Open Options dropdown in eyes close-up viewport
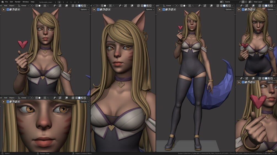This screenshot has width=277, height=155. [x=84, y=102]
